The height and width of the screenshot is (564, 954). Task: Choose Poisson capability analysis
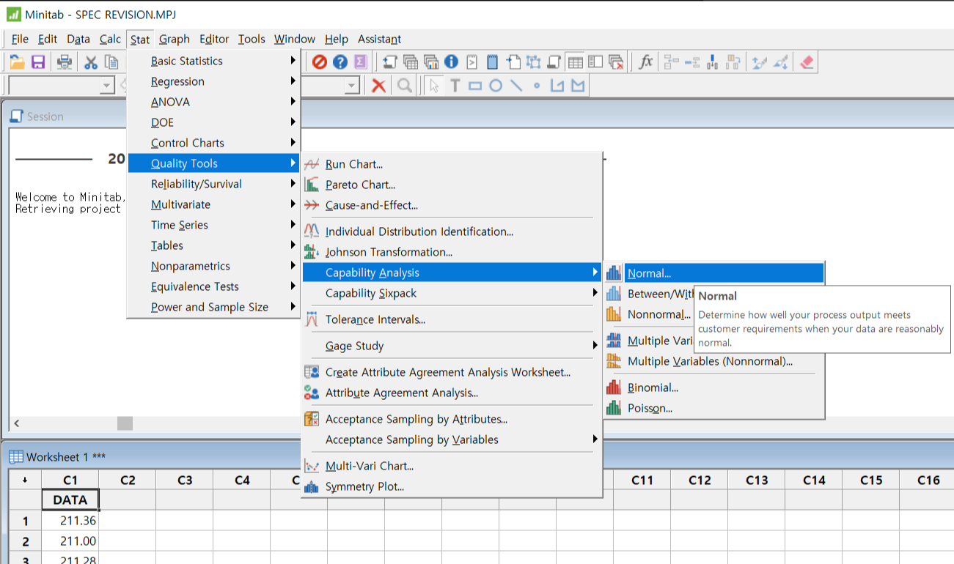[x=713, y=408]
